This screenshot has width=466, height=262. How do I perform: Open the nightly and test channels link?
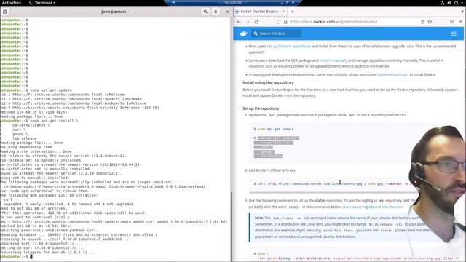click(x=373, y=207)
